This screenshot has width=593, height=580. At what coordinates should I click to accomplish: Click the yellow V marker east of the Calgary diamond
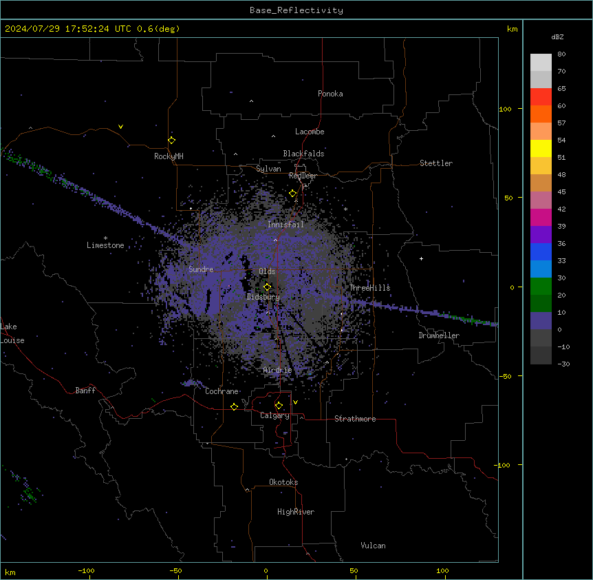coord(295,402)
